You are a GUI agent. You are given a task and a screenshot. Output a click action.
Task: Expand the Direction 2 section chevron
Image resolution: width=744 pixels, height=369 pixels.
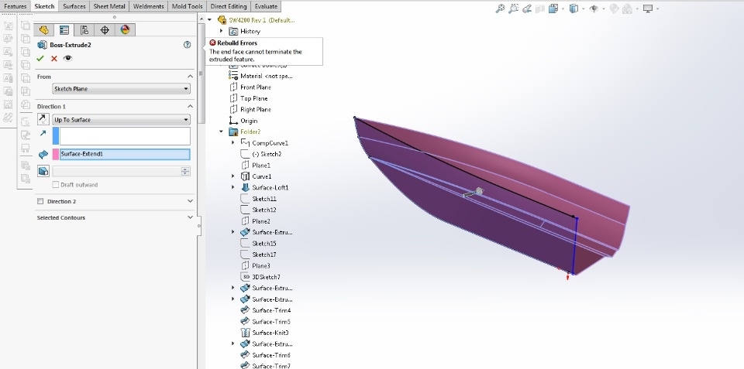click(190, 201)
